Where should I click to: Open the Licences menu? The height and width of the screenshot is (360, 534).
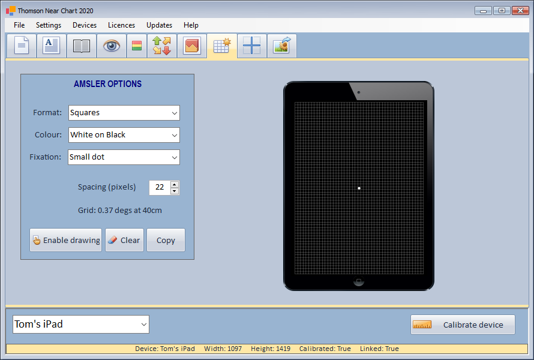tap(121, 25)
